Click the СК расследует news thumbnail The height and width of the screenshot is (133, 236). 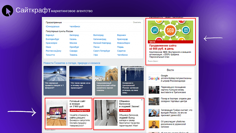154,124
